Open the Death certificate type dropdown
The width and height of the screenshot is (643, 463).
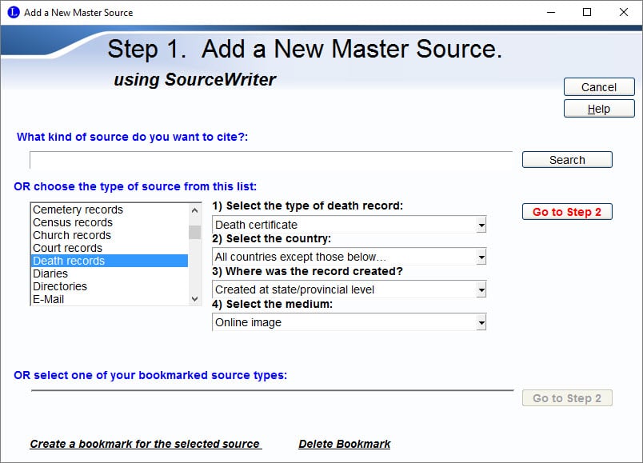[481, 225]
